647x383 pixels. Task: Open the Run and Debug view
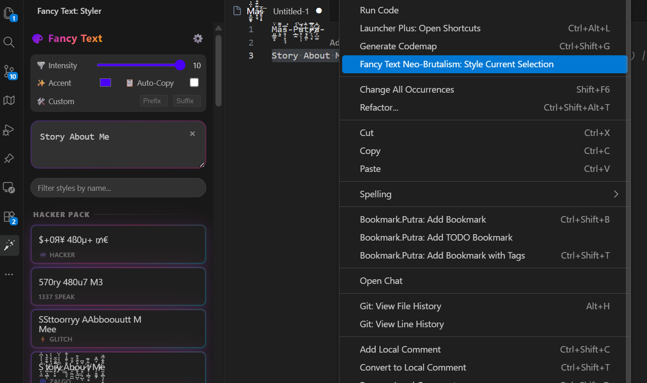click(9, 130)
